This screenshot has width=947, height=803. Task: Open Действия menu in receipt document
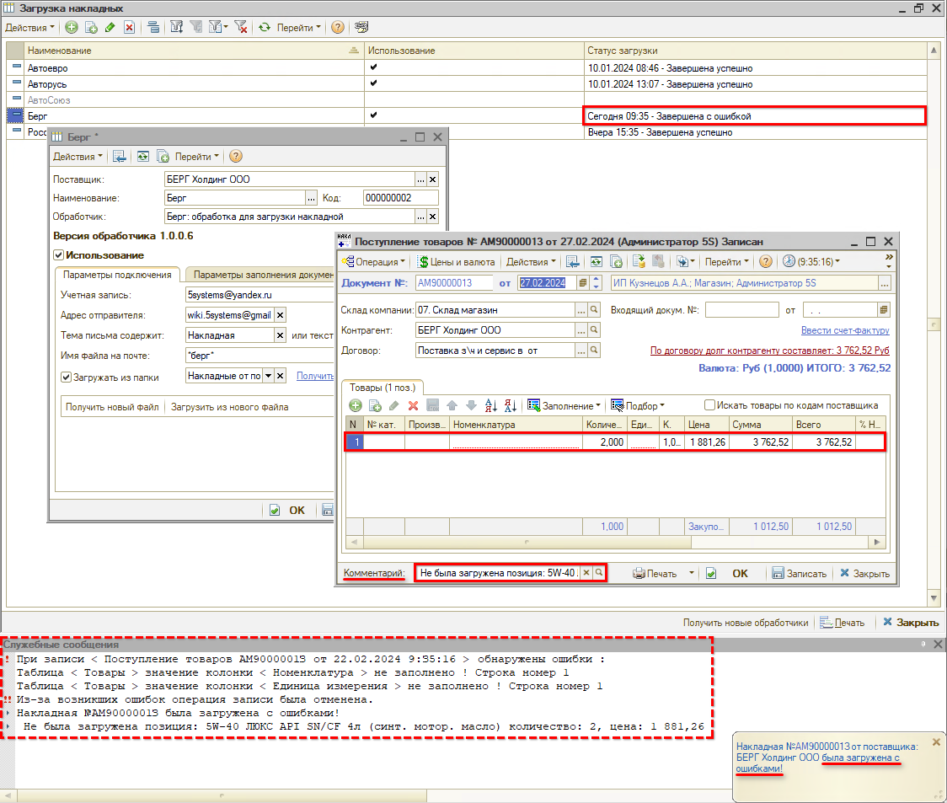coord(531,261)
